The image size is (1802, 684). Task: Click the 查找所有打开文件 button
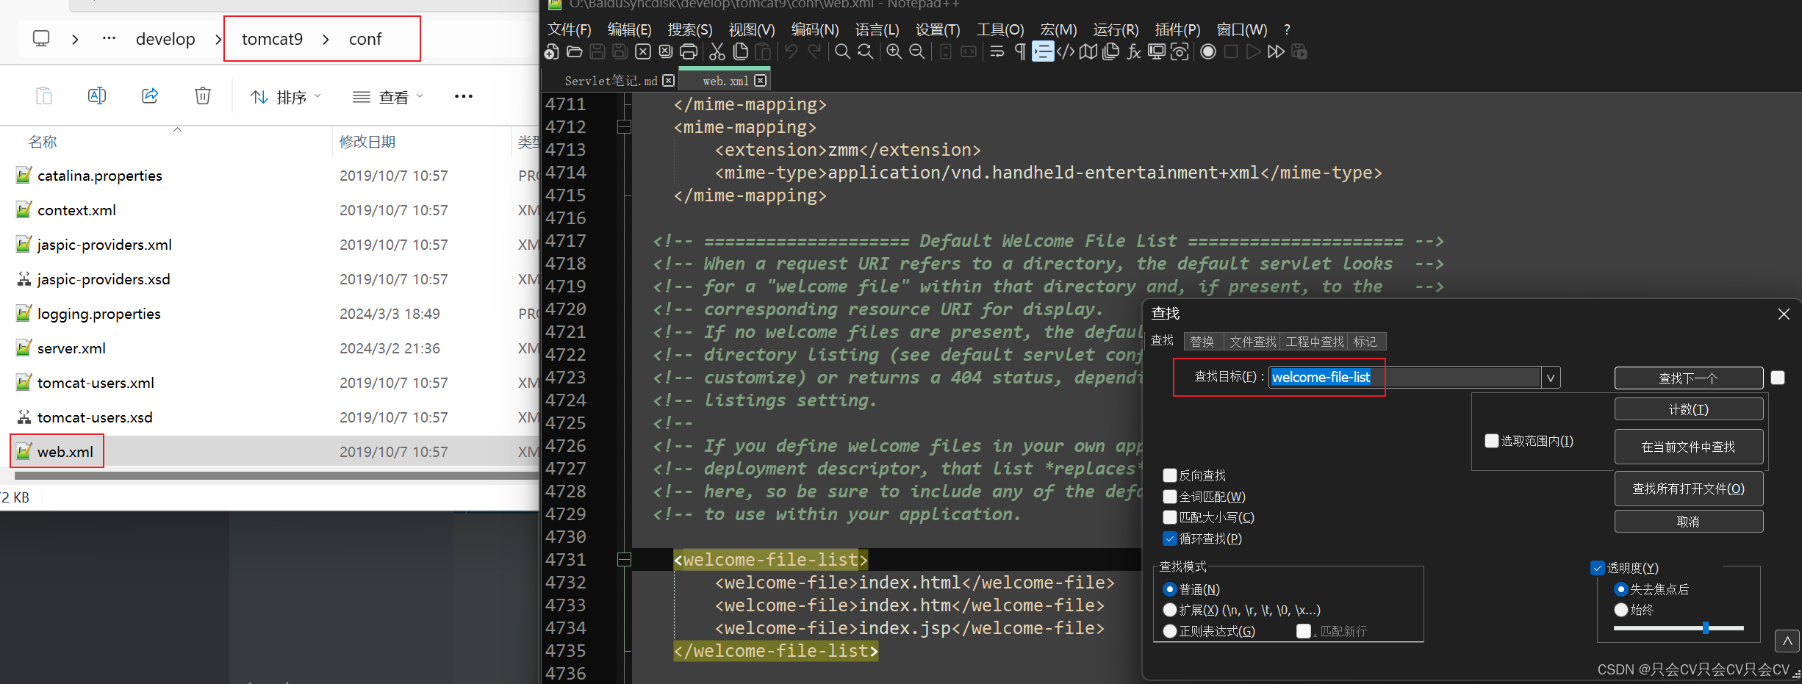pyautogui.click(x=1689, y=489)
